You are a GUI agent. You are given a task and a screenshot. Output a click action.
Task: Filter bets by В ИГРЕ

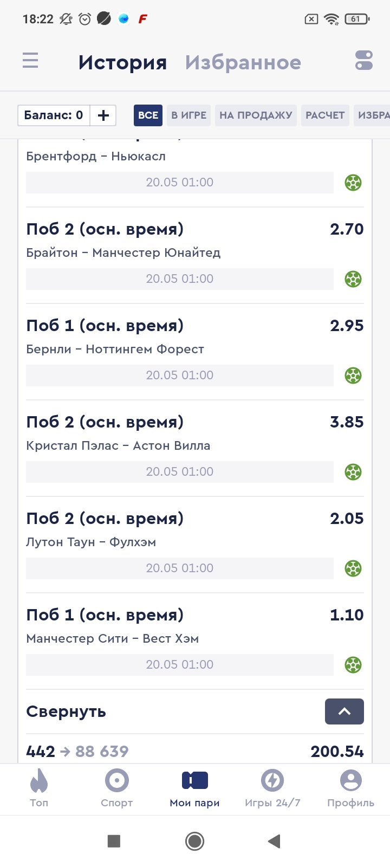[x=188, y=115]
